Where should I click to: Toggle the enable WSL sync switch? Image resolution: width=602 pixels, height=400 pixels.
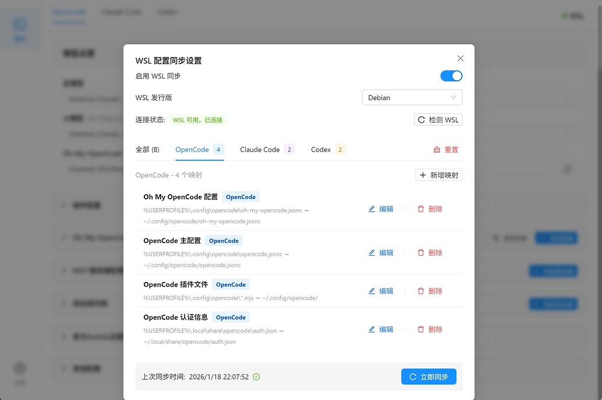[451, 76]
